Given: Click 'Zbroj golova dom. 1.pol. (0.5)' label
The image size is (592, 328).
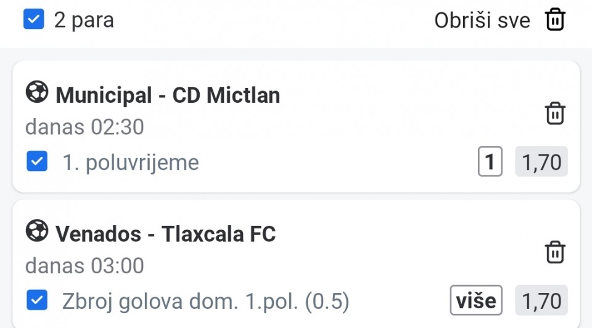Looking at the screenshot, I should coord(205,302).
